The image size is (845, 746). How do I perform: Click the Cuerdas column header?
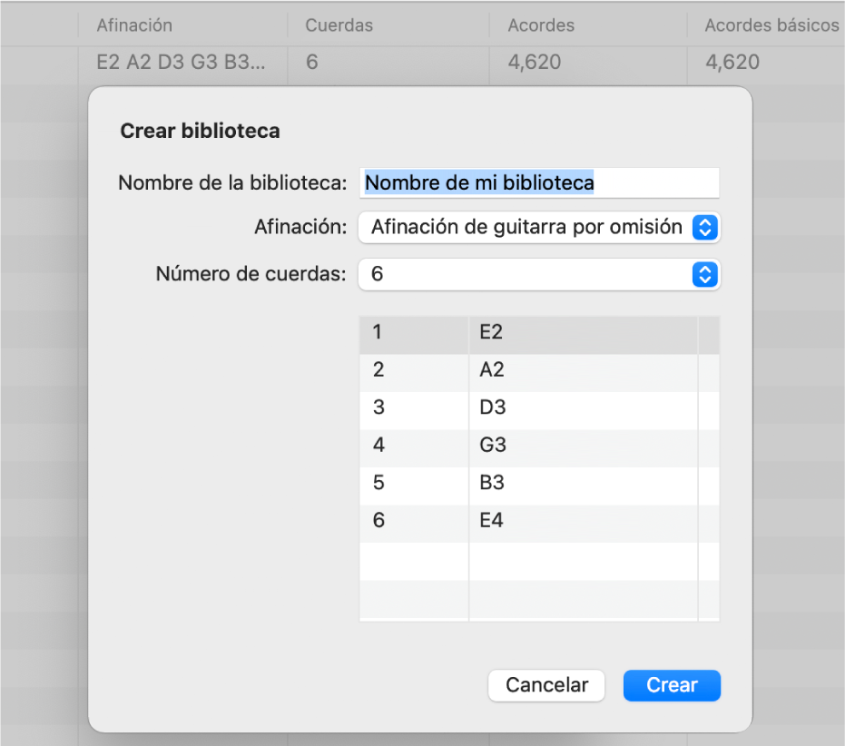(339, 25)
